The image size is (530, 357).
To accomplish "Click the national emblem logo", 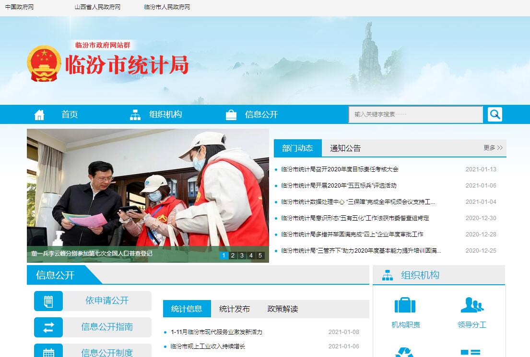I will 44,64.
